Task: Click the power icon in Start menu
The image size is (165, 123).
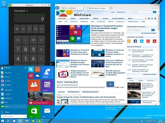Action: tap(25, 68)
